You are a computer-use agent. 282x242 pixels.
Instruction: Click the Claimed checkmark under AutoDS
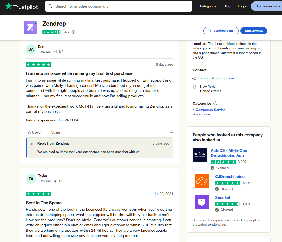tap(212, 168)
